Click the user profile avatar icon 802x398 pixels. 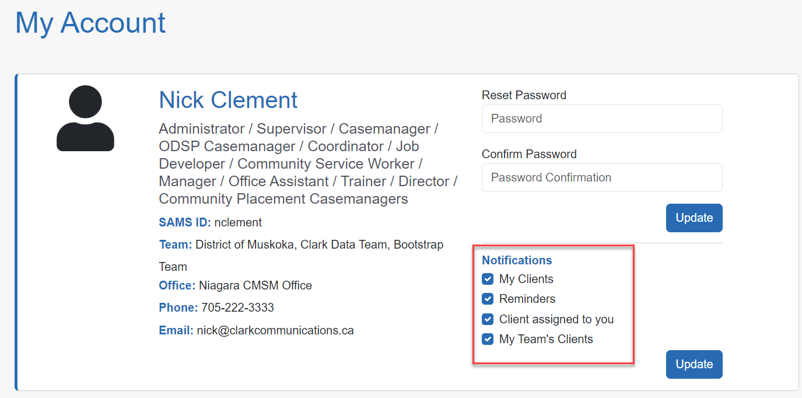point(85,118)
